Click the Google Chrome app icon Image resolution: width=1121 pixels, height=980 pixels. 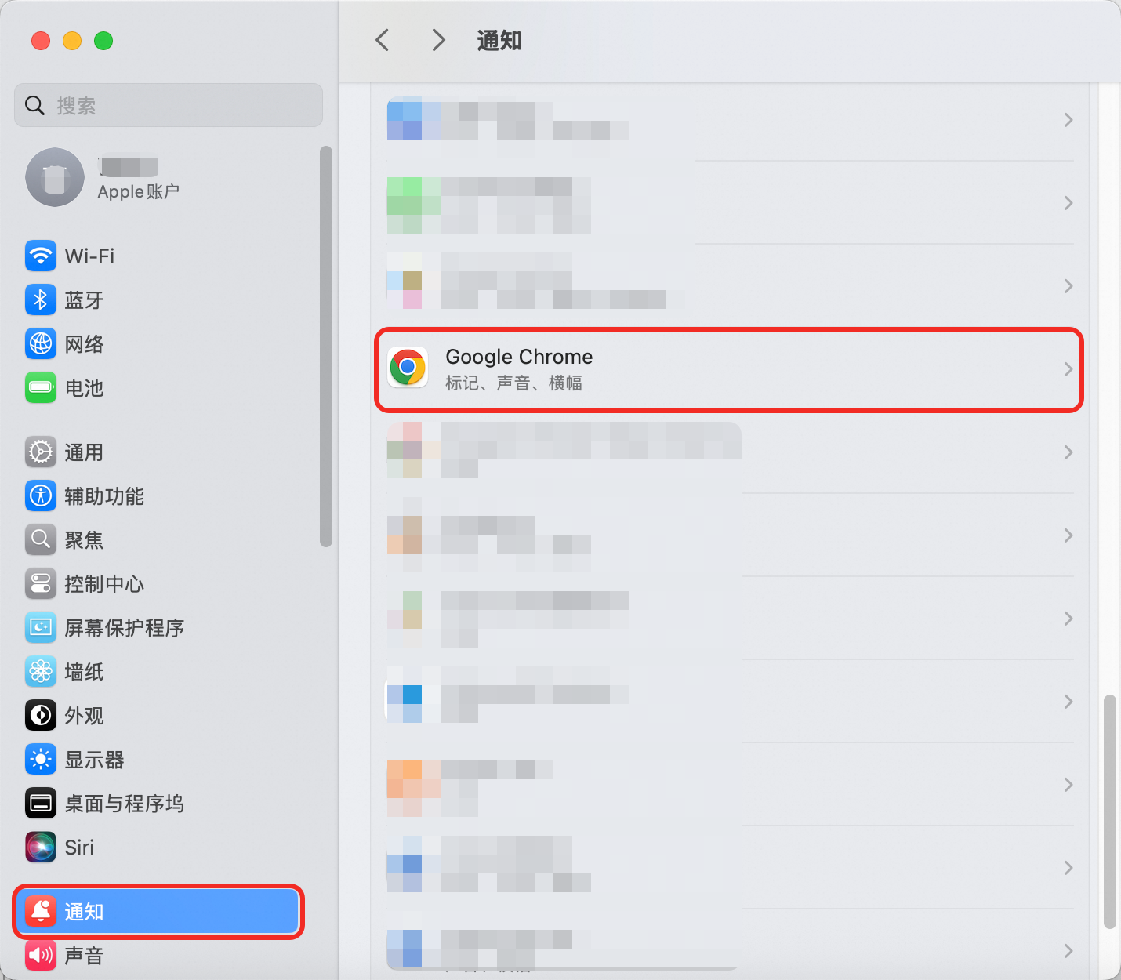[x=408, y=368]
